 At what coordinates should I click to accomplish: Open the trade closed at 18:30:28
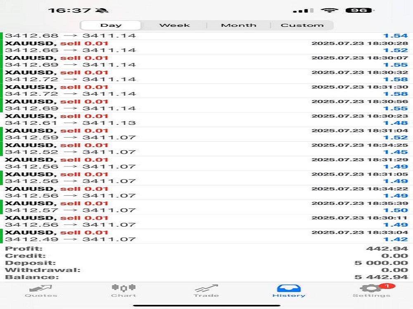tap(206, 47)
